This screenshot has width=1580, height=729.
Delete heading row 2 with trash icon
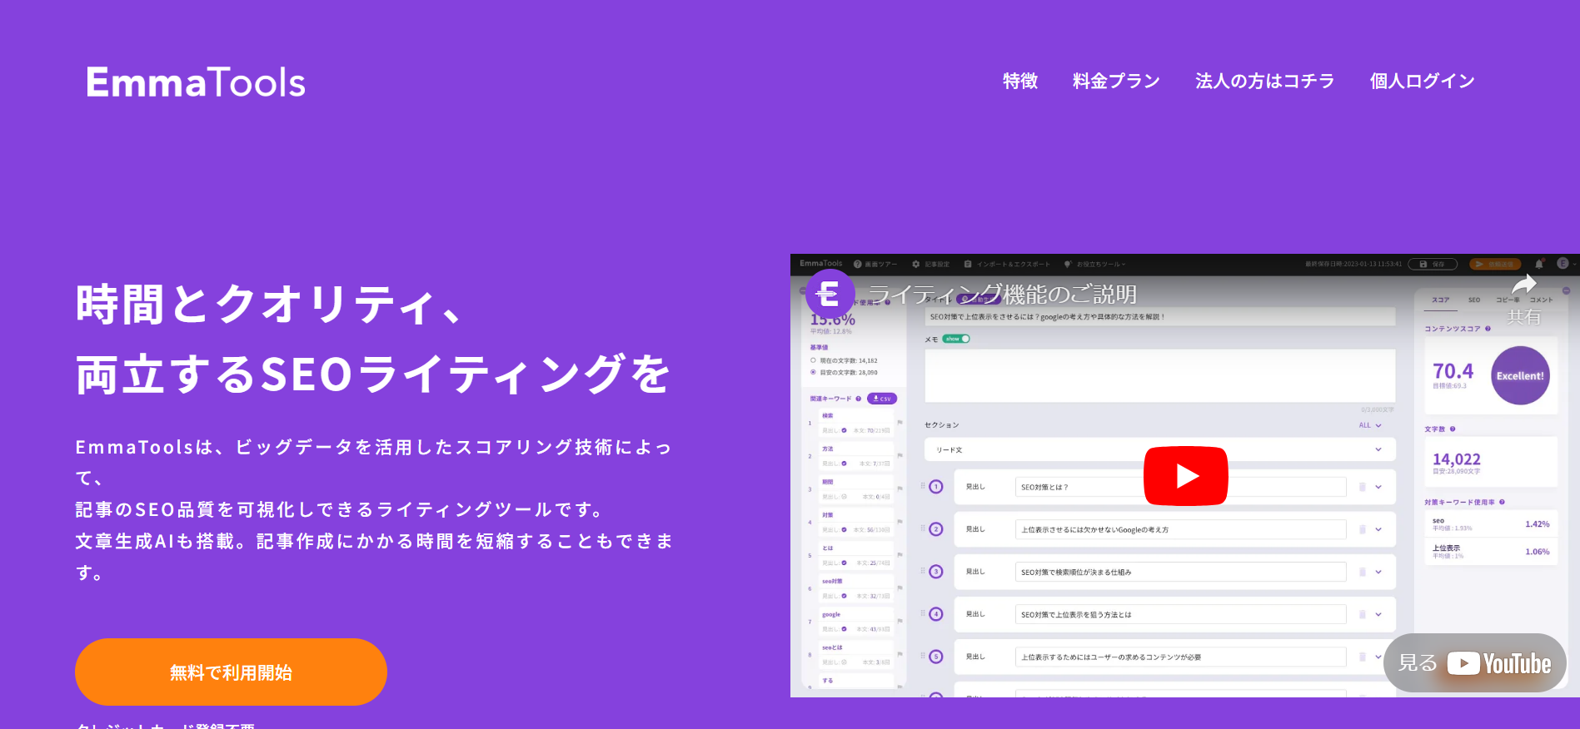tap(1363, 529)
